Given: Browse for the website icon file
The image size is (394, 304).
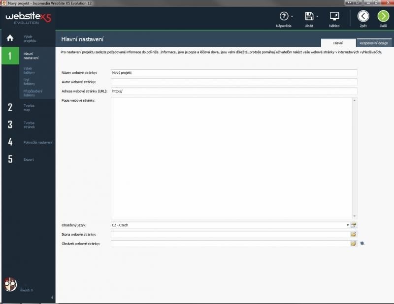Looking at the screenshot, I should (353, 235).
